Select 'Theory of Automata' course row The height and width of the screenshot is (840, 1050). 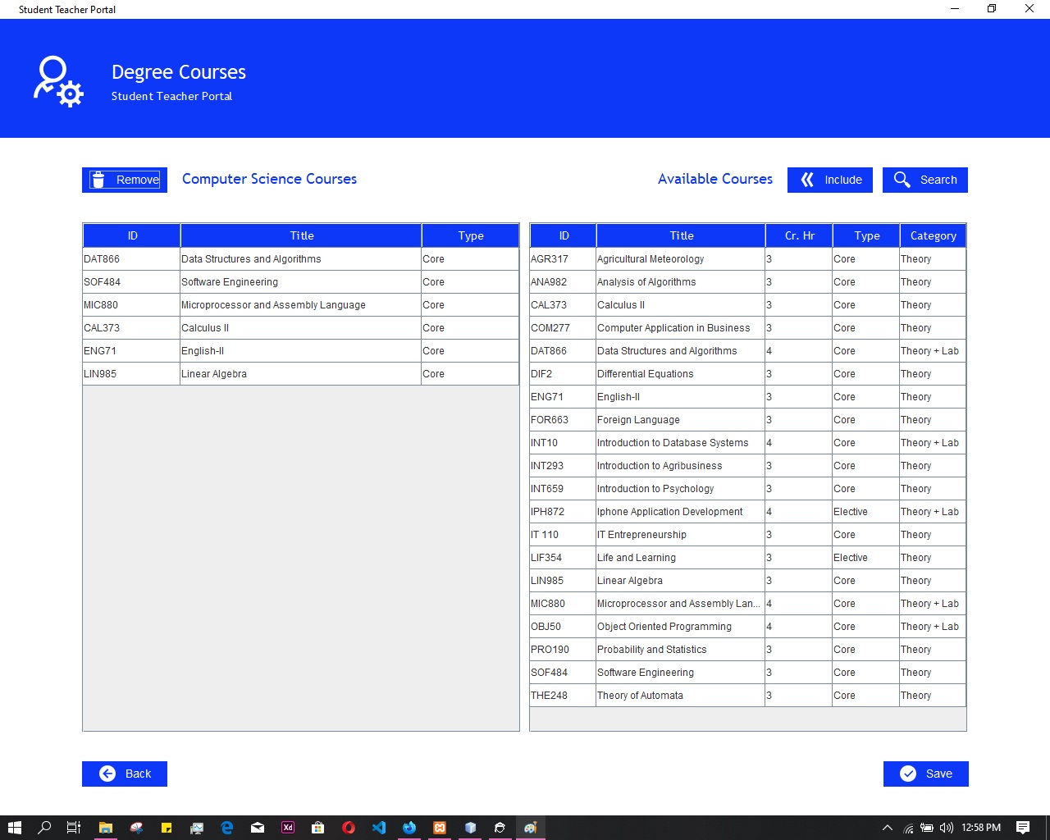click(x=748, y=696)
